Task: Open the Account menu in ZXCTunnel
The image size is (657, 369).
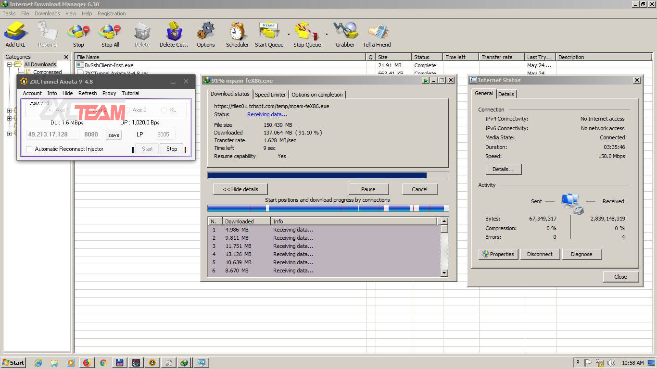Action: pos(32,93)
